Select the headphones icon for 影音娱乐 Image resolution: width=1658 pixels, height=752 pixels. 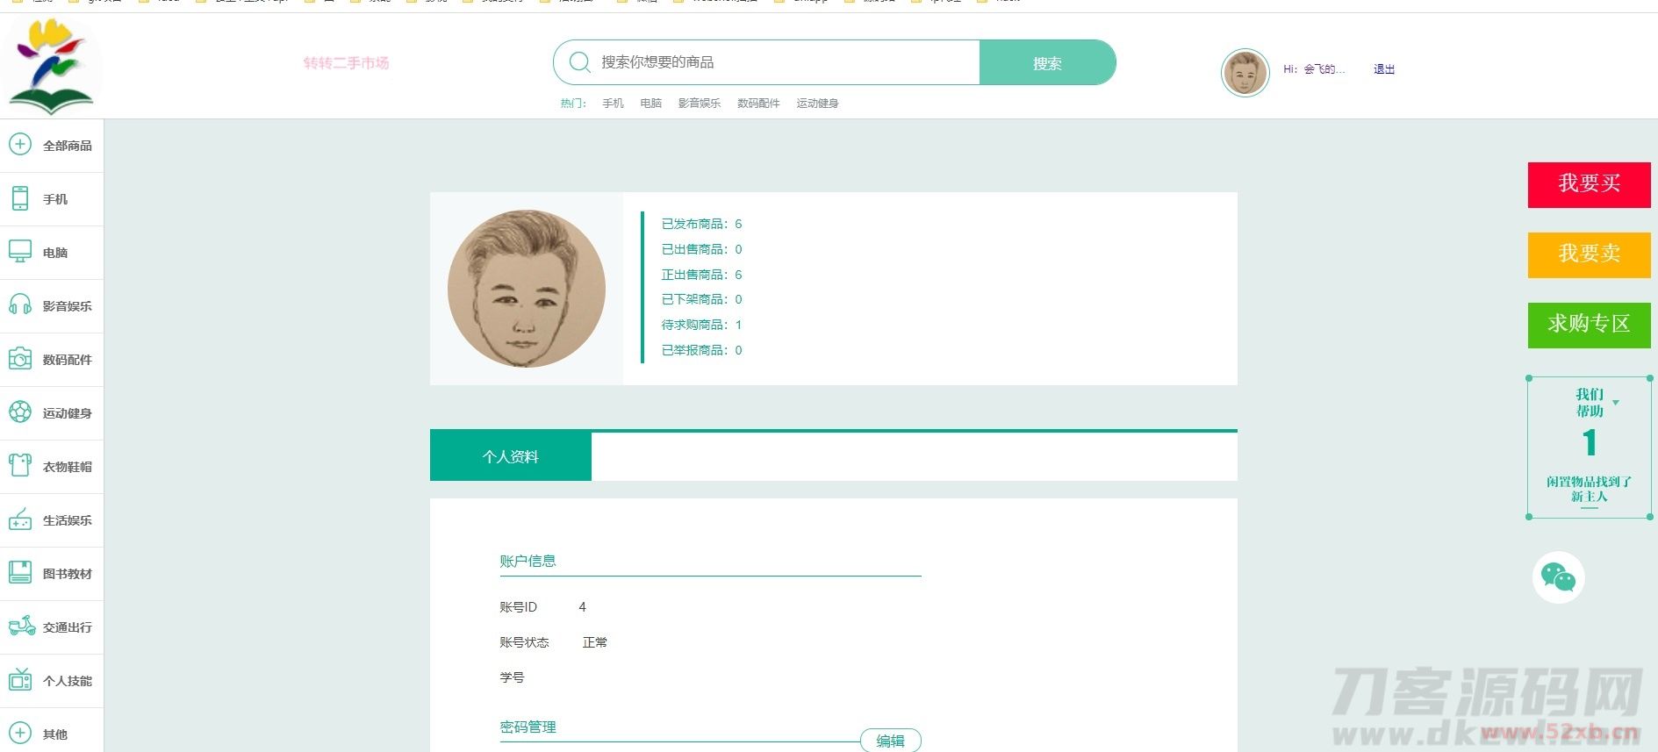click(x=20, y=305)
